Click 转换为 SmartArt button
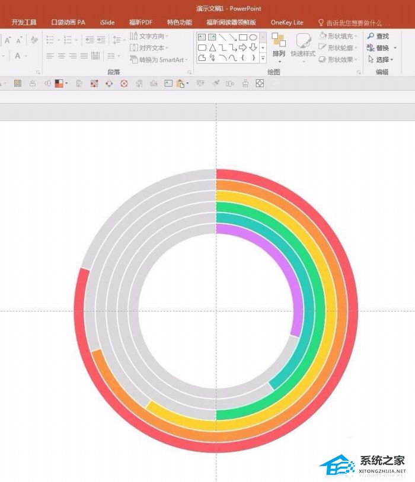Viewport: 415px width, 482px height. coord(158,60)
